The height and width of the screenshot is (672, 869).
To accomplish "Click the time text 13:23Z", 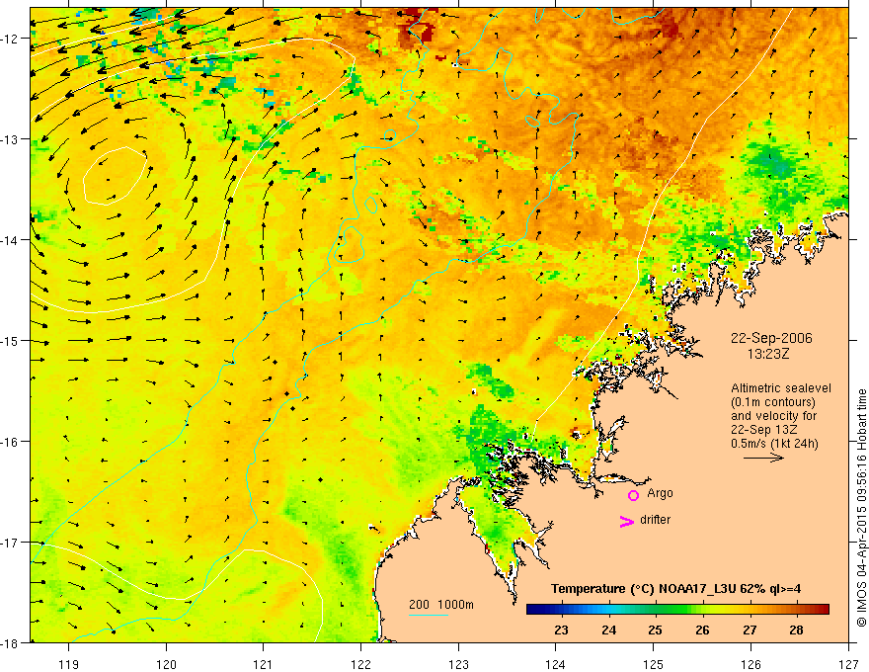I will [x=768, y=354].
